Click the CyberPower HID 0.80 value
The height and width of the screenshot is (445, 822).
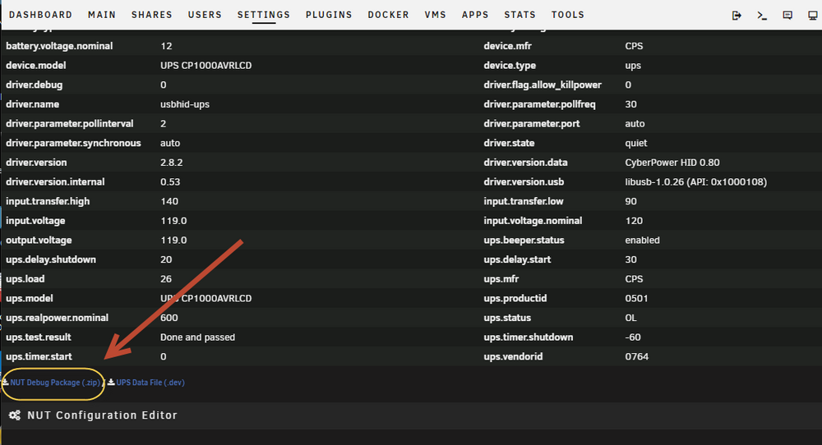coord(672,163)
